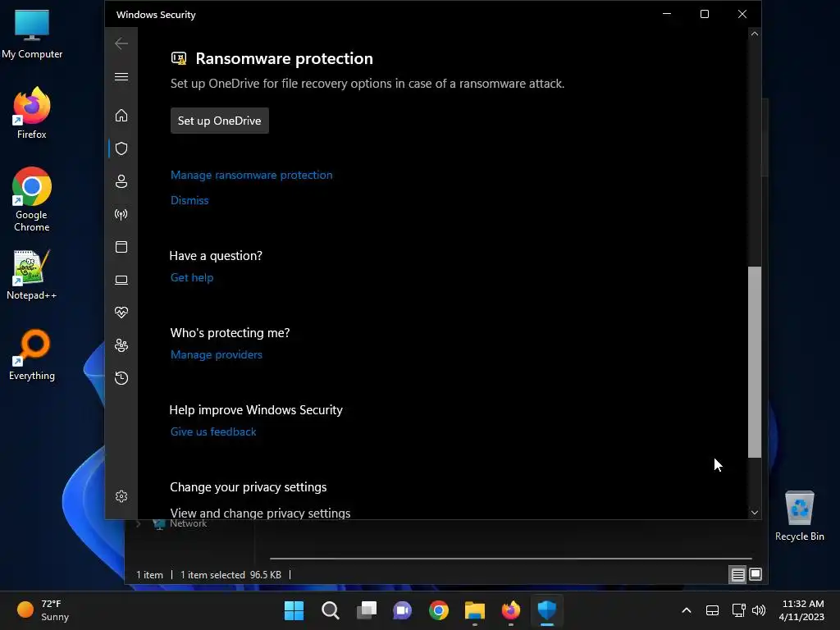Screen dimensions: 840x630
Task: Show hidden tray icons chevron
Action: tap(687, 610)
